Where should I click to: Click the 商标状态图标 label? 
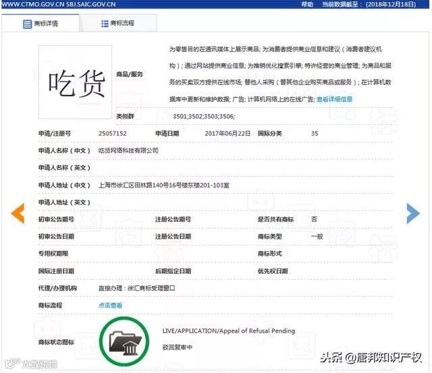tap(56, 342)
